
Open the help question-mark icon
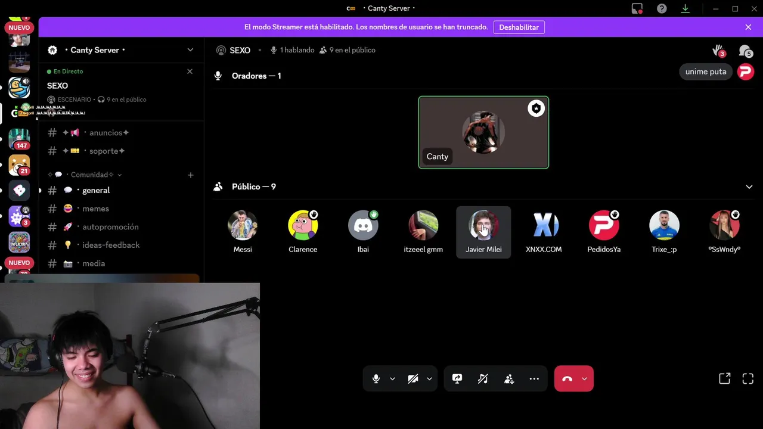(662, 8)
